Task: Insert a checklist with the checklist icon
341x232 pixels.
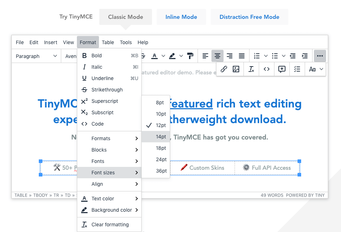Action: coord(297,69)
